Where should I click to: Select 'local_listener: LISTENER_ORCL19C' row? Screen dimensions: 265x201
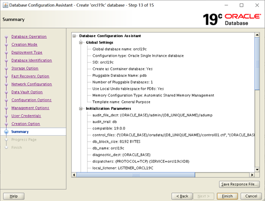123,168
